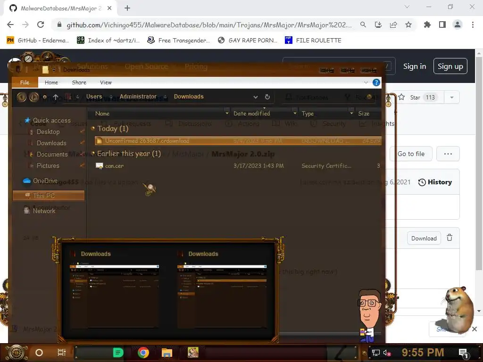Click the trash delete icon on GitHub
This screenshot has width=483, height=362.
coord(450,238)
